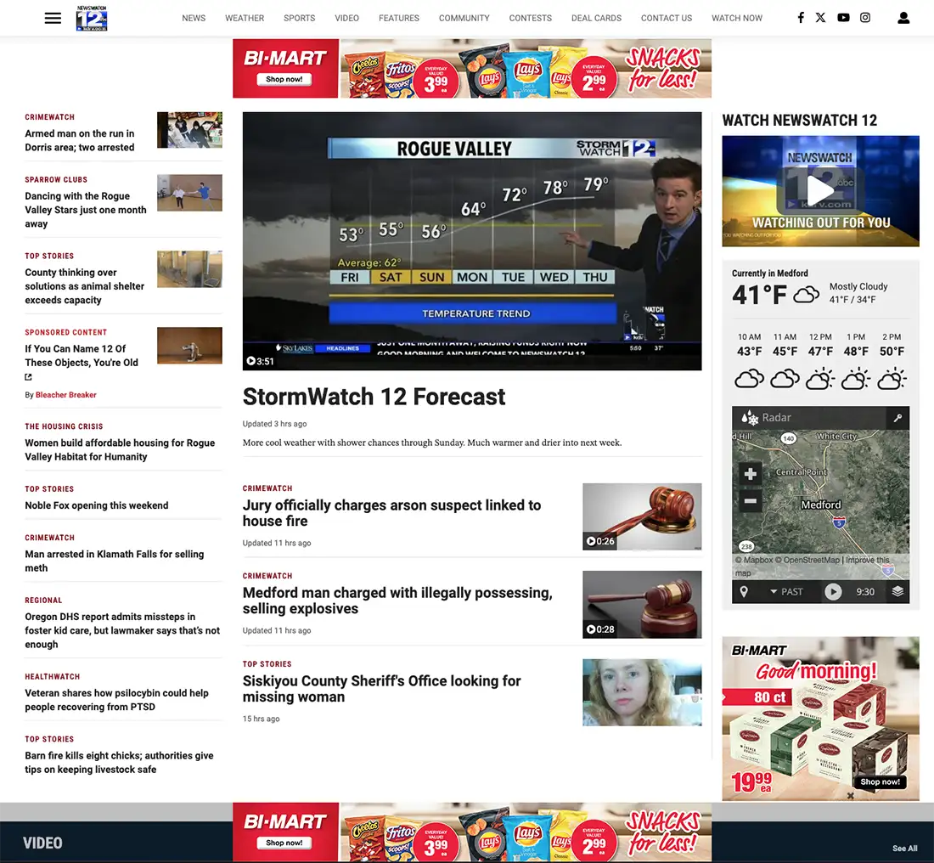Open the Facebook page icon
The image size is (934, 863).
click(x=801, y=18)
